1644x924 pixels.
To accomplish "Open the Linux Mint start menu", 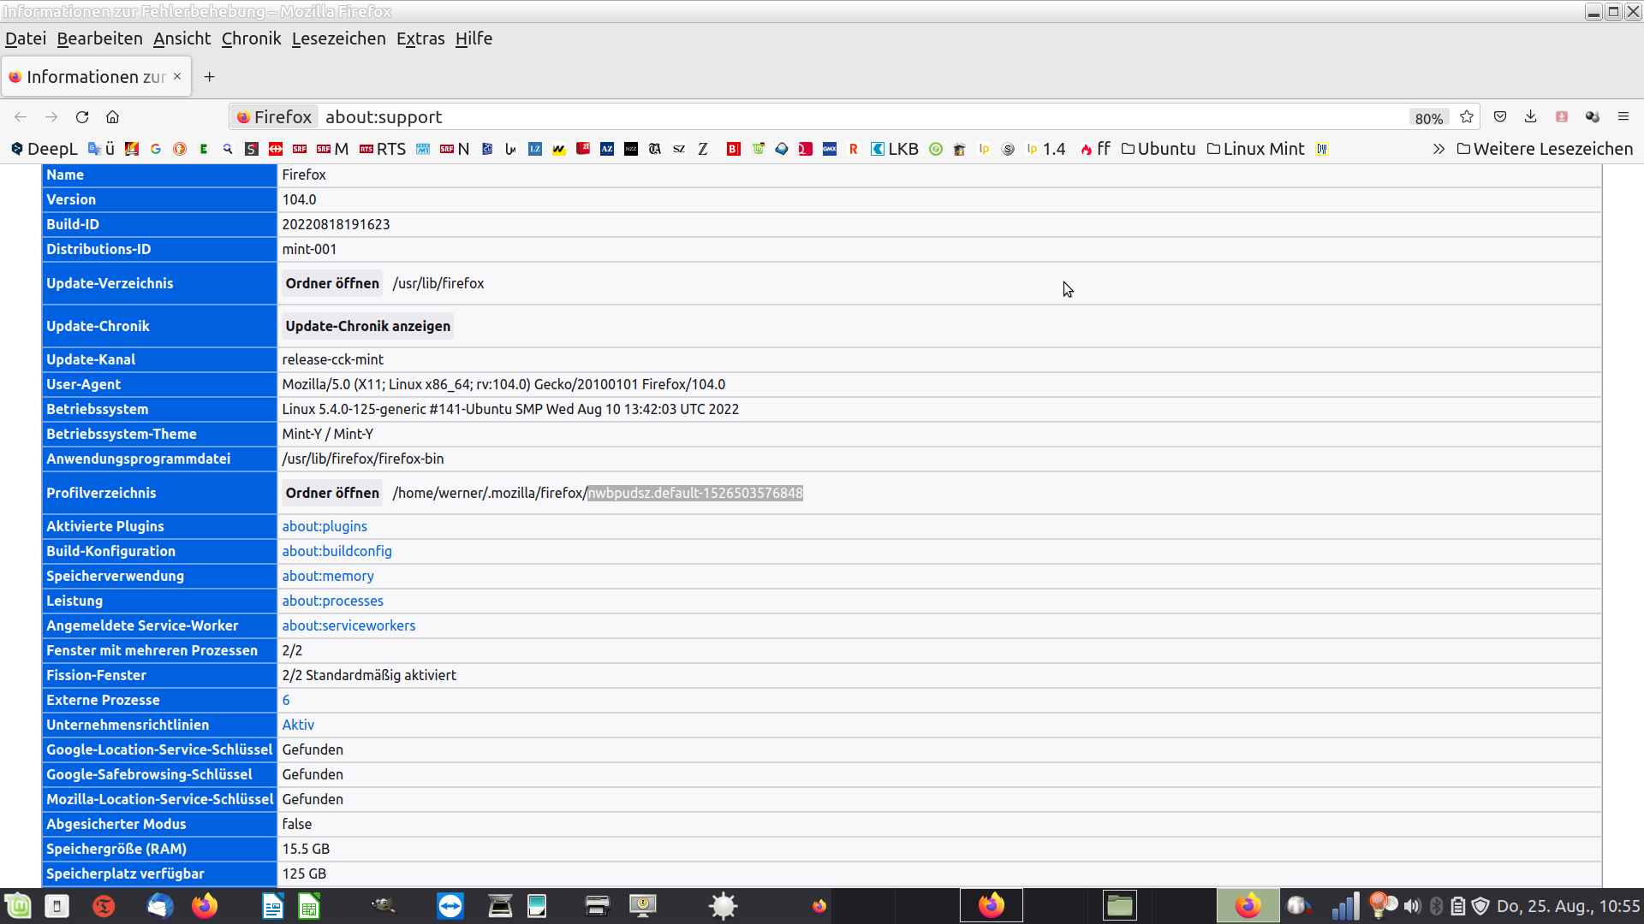I will coord(18,905).
